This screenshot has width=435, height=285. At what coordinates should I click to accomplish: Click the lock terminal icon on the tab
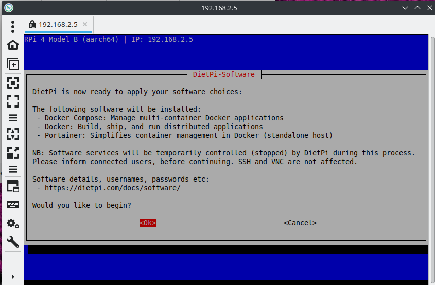click(x=32, y=24)
